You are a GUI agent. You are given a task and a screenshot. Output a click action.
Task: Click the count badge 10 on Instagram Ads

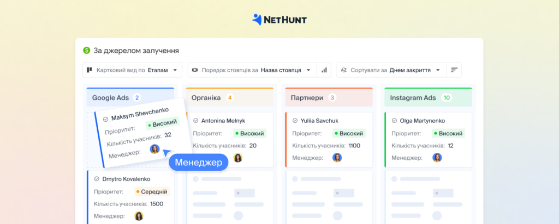pos(447,98)
